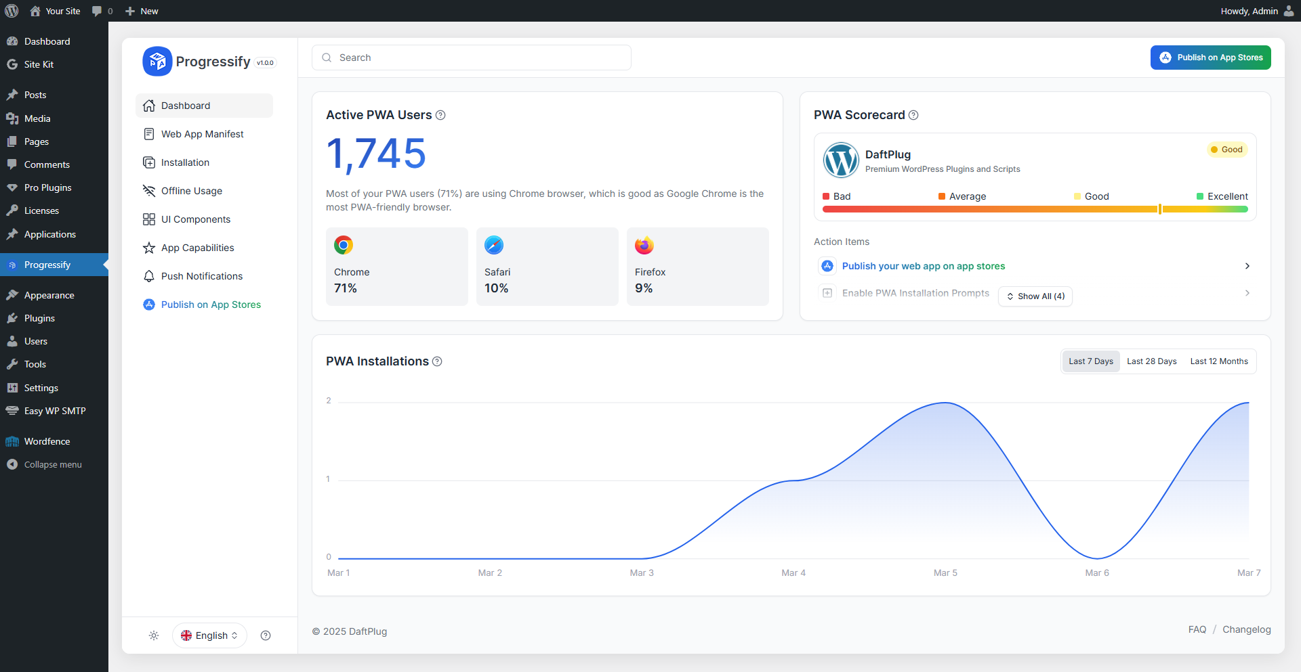Select the Installation menu icon
1301x672 pixels.
tap(149, 162)
